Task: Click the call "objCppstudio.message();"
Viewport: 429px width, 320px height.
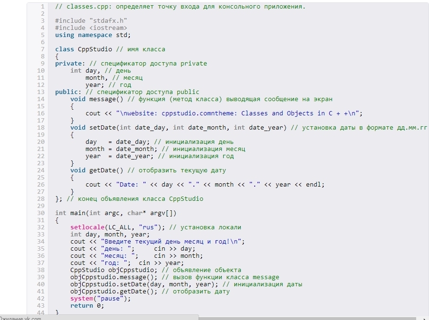Action: [114, 277]
